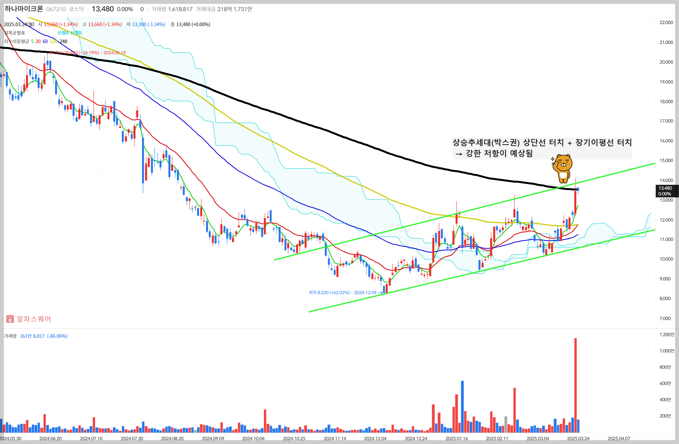Click the 7,000 price axis label
Viewport: 679px width, 444px height.
pyautogui.click(x=665, y=318)
